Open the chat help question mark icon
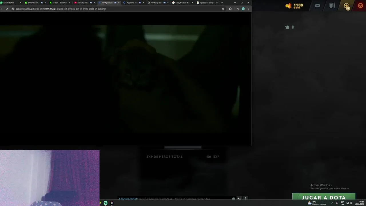The width and height of the screenshot is (366, 206). [245, 199]
